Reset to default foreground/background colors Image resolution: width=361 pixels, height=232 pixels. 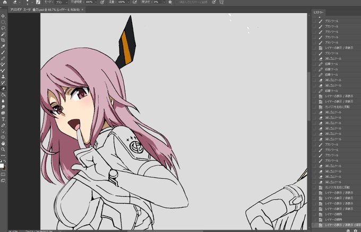1,161
